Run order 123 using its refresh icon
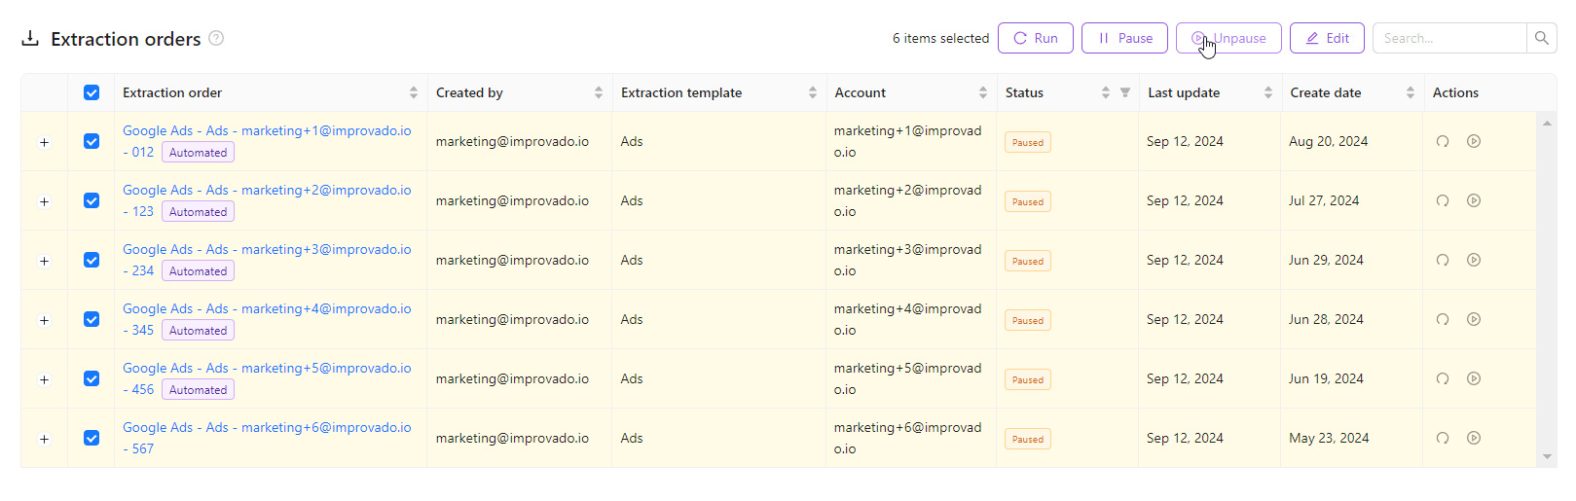The image size is (1576, 501). [1443, 200]
